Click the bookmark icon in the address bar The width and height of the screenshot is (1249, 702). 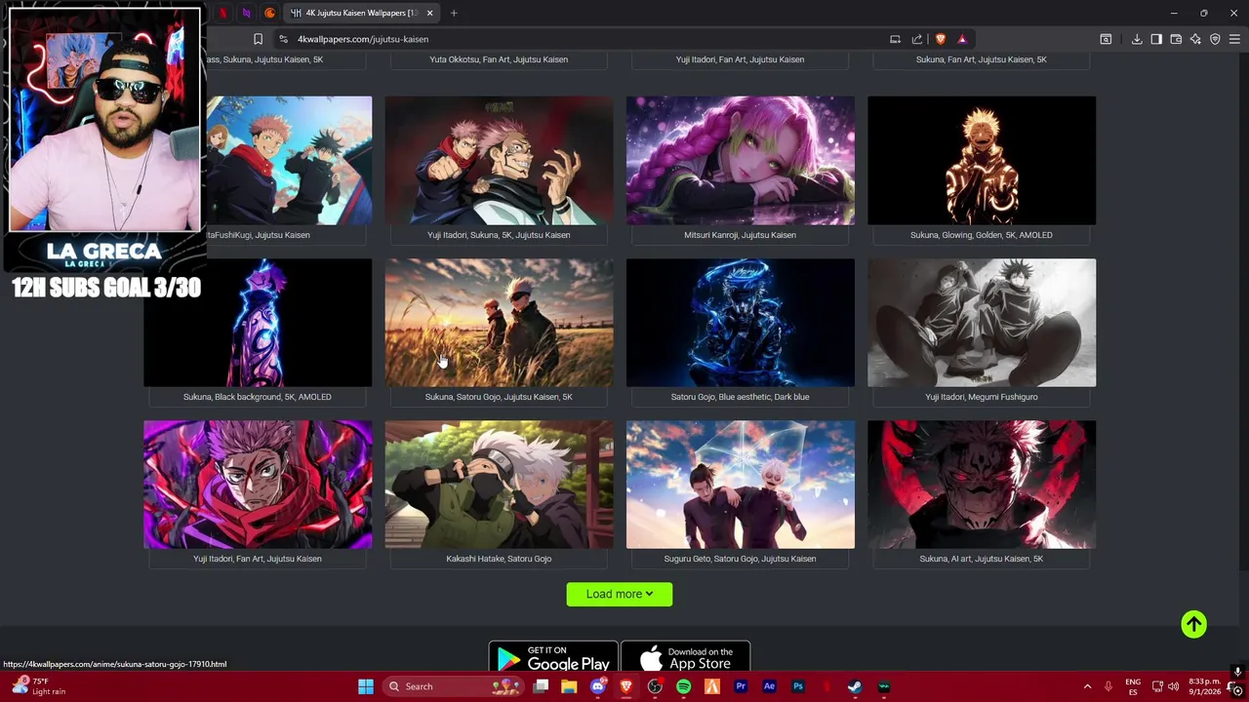[x=258, y=39]
